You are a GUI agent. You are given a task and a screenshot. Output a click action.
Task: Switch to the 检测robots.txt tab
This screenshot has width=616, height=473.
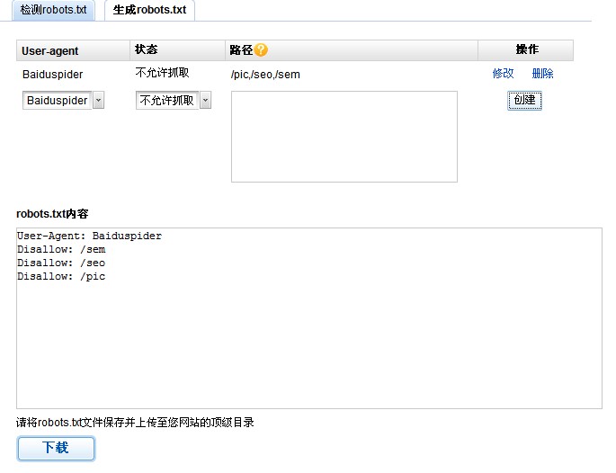pyautogui.click(x=54, y=10)
